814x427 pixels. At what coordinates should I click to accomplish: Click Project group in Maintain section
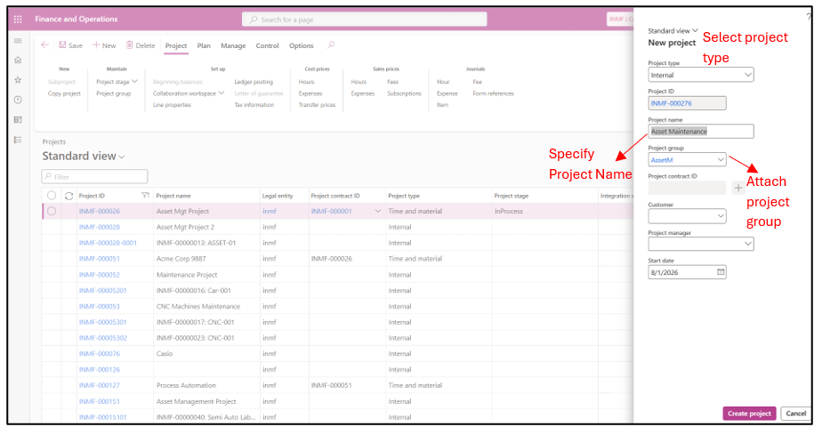point(114,93)
